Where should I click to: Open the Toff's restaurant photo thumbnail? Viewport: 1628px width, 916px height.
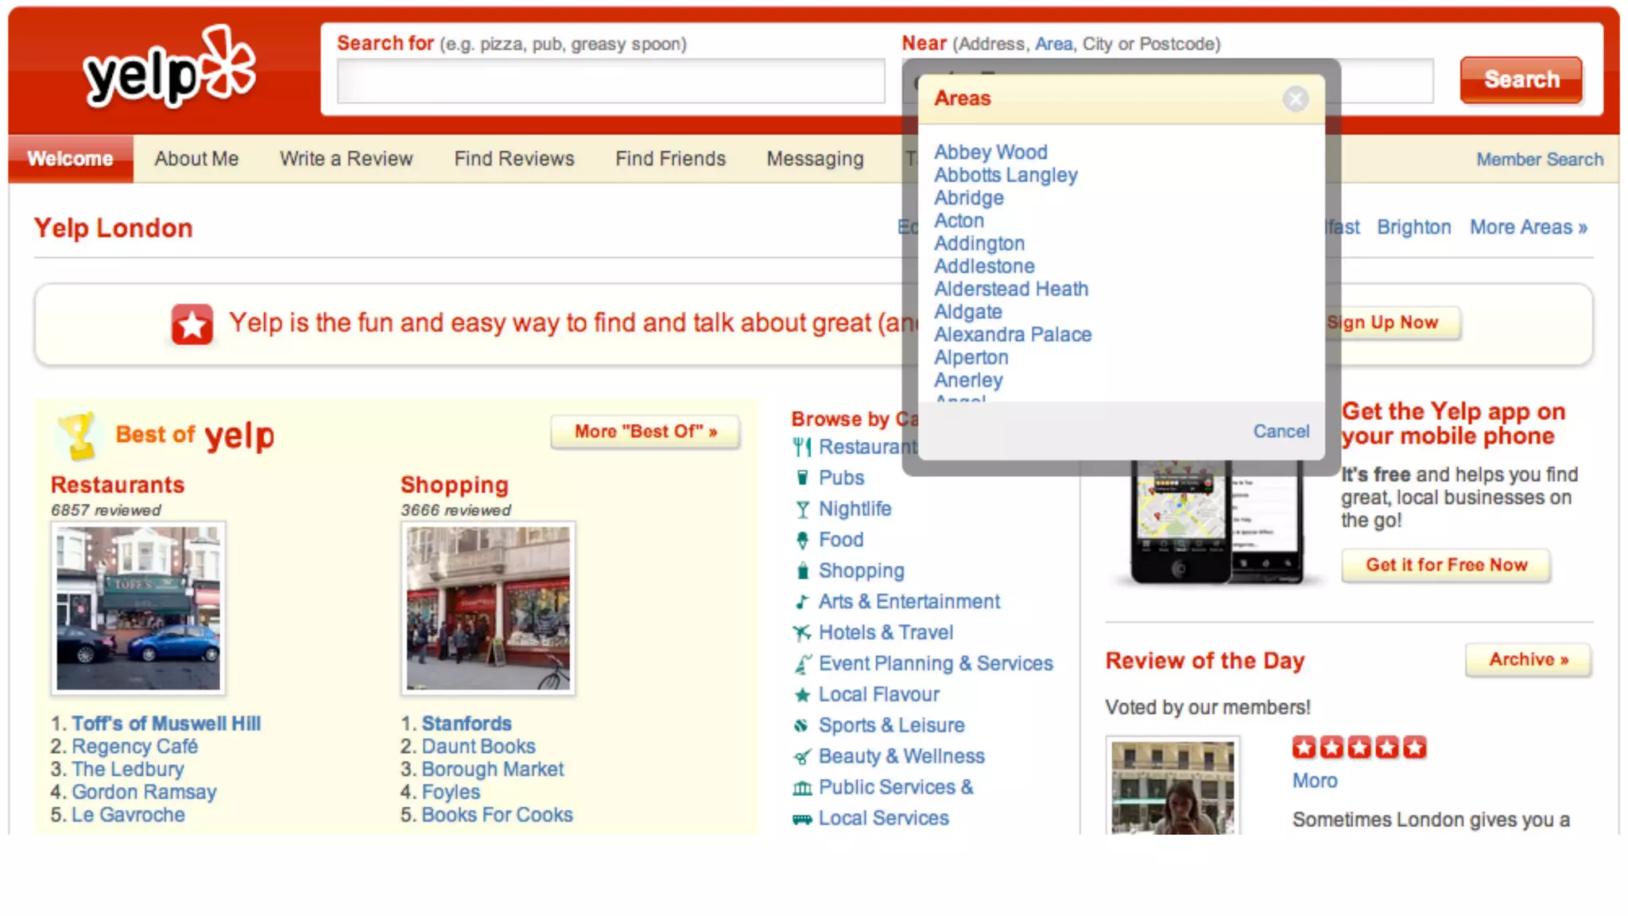[x=138, y=608]
